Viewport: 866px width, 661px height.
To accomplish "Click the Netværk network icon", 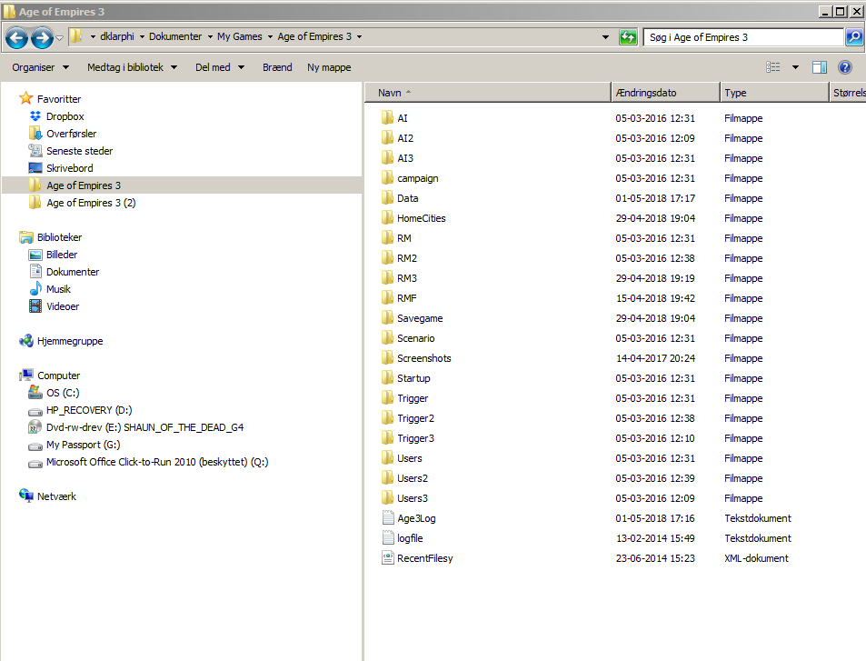I will pos(26,496).
